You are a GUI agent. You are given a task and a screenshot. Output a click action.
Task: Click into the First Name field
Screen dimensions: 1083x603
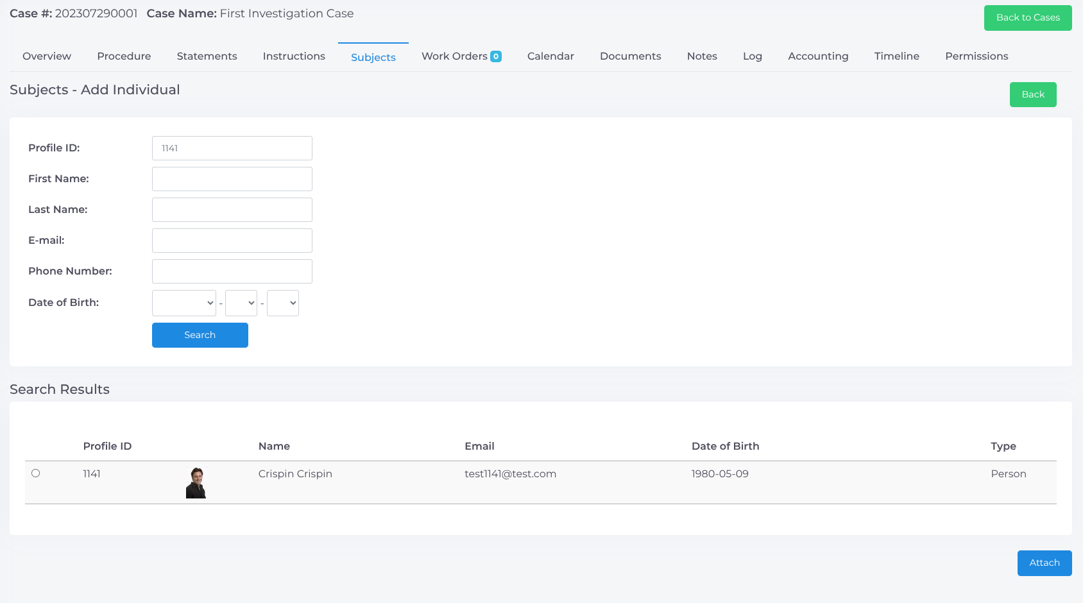(x=232, y=179)
